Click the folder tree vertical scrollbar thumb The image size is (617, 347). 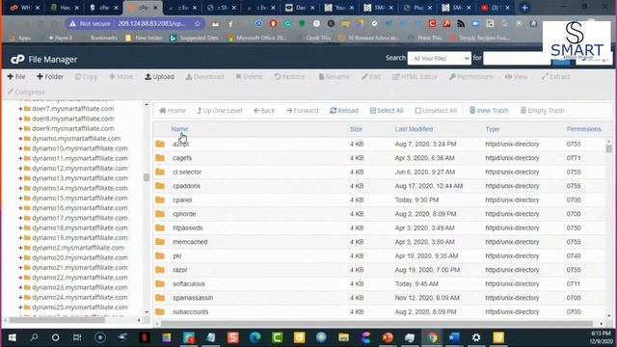[147, 177]
